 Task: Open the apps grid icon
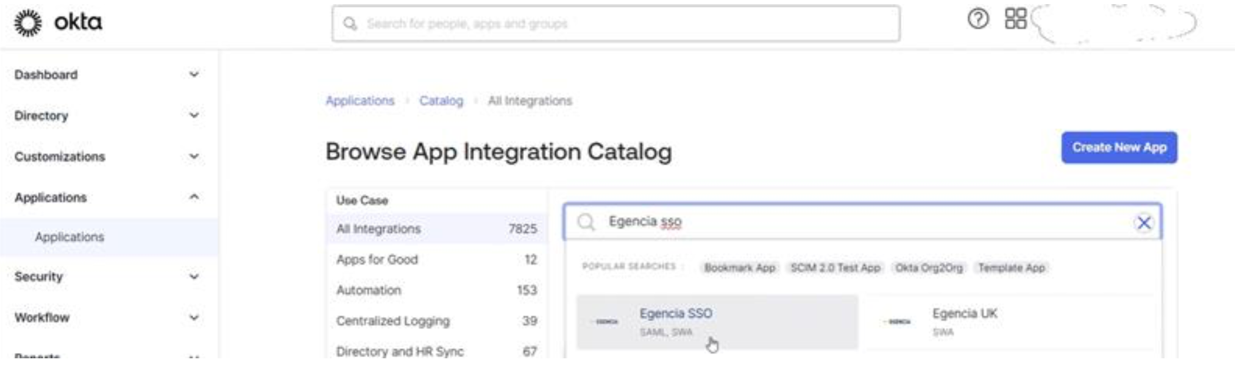tap(1016, 19)
